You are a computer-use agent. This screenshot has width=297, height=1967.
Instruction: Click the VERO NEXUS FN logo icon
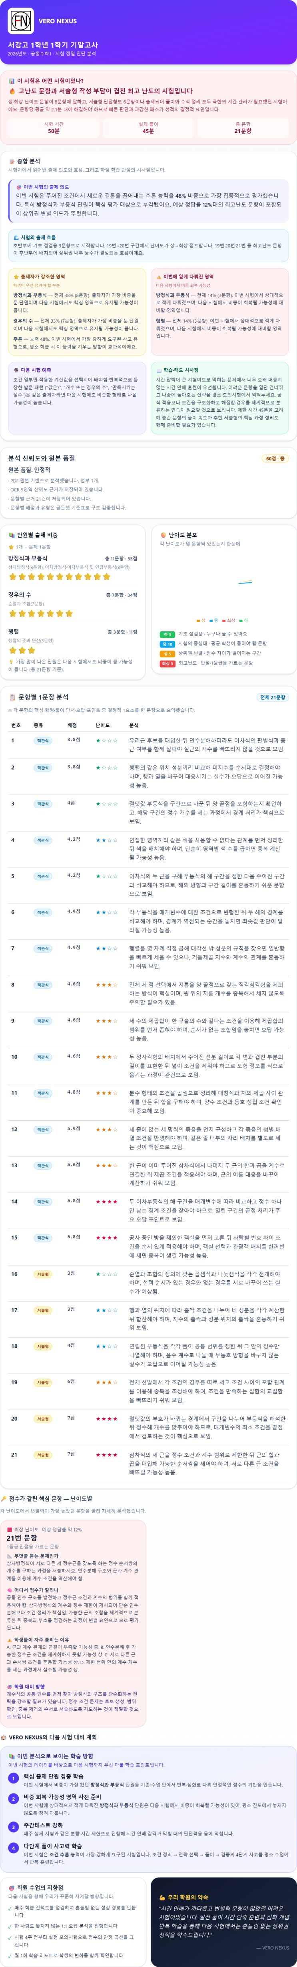pyautogui.click(x=20, y=20)
